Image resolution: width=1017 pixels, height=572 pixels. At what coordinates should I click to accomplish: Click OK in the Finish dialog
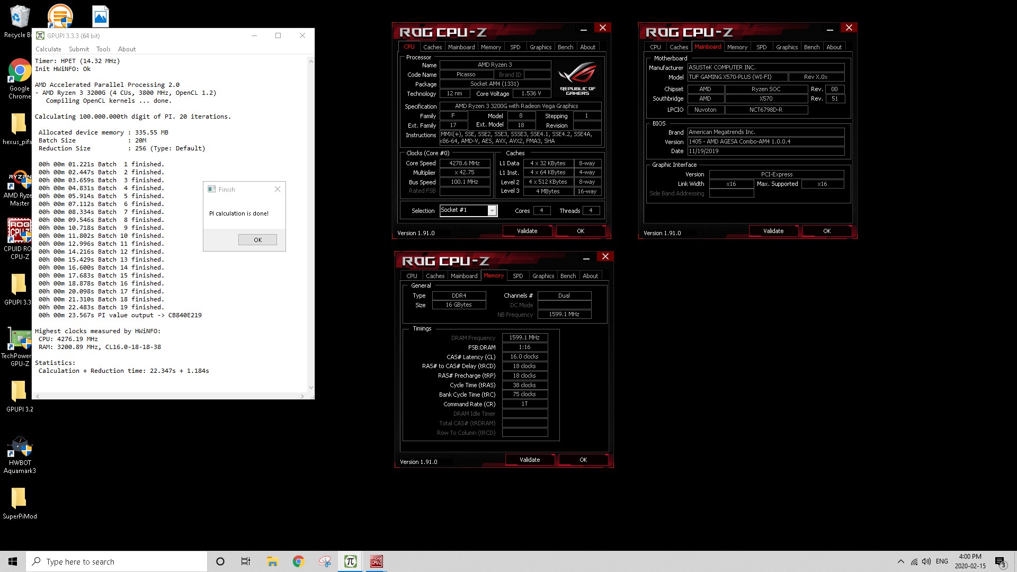(x=257, y=240)
